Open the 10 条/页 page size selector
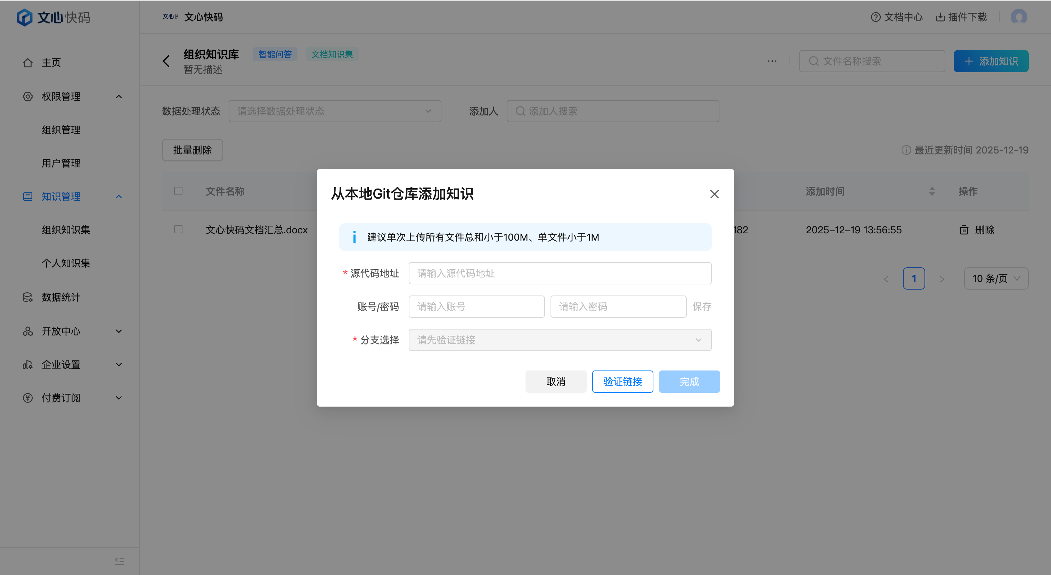Screen dimensions: 1051x575 click(996, 279)
